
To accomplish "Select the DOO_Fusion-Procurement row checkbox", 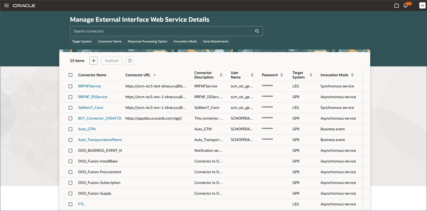I will tap(70, 172).
